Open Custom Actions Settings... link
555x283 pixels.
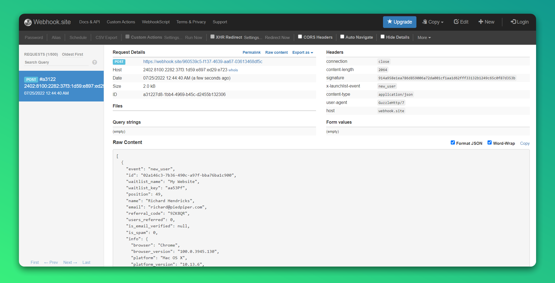click(x=173, y=38)
